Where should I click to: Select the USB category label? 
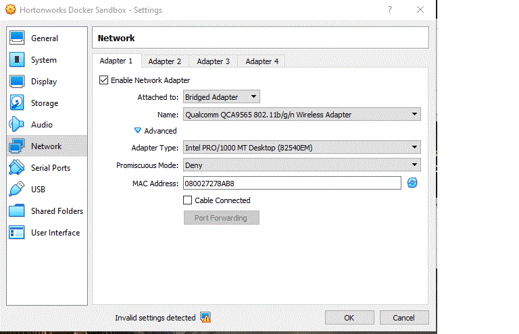38,190
